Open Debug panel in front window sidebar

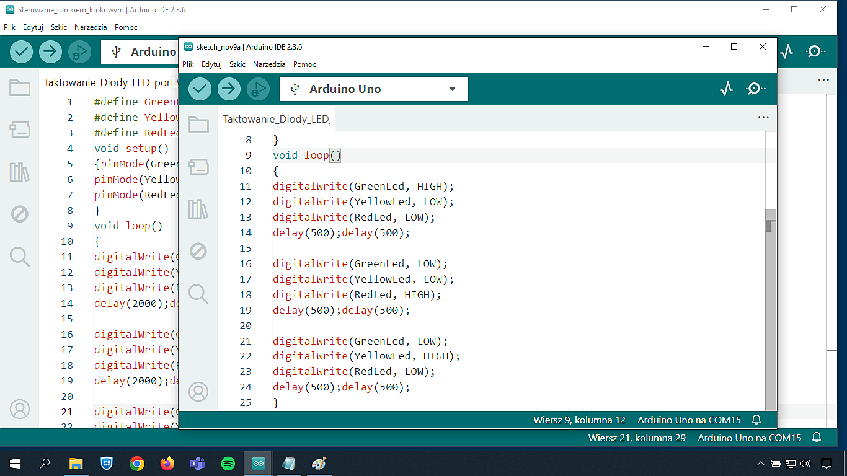point(198,251)
